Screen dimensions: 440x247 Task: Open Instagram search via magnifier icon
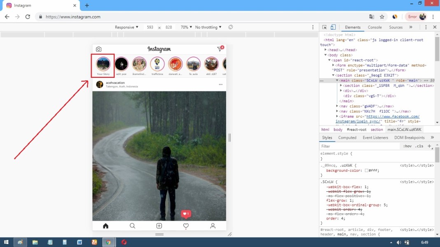click(x=132, y=226)
